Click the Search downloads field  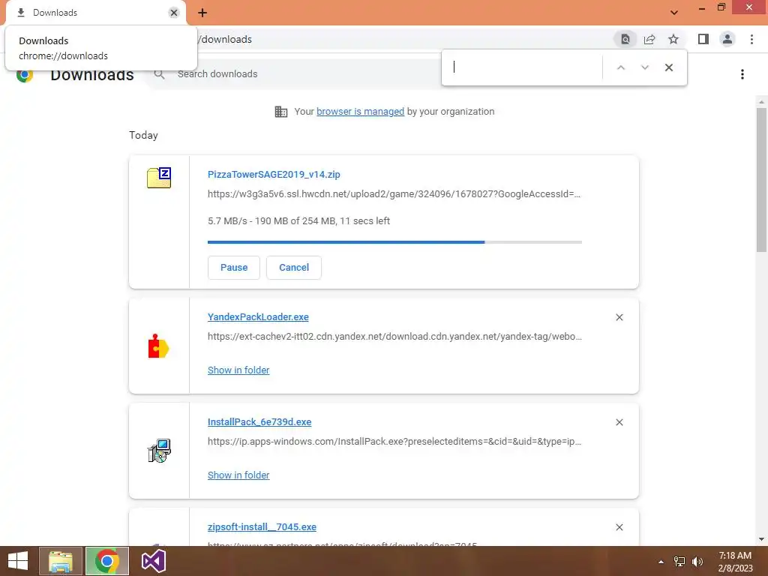(294, 74)
